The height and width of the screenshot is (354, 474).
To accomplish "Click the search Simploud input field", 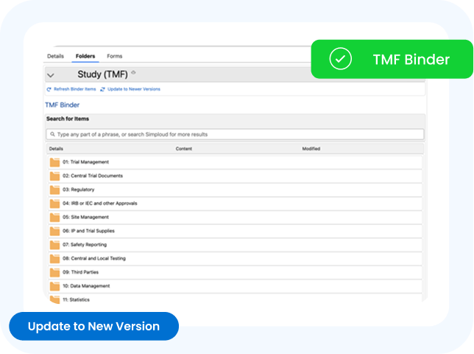I will (235, 134).
